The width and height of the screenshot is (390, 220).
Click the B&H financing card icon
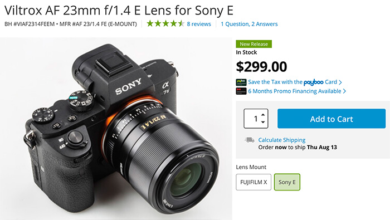coord(241,91)
